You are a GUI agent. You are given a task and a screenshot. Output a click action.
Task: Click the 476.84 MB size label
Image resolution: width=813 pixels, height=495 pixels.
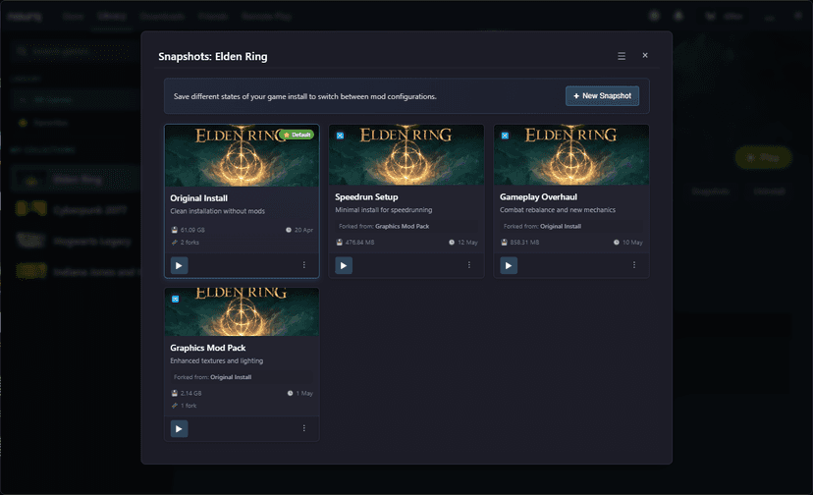point(359,243)
